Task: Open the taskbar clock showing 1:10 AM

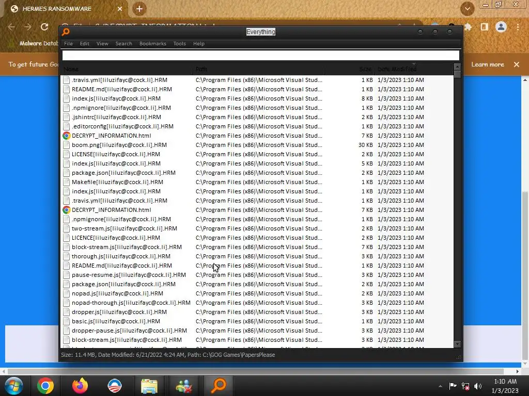Action: pyautogui.click(x=505, y=386)
